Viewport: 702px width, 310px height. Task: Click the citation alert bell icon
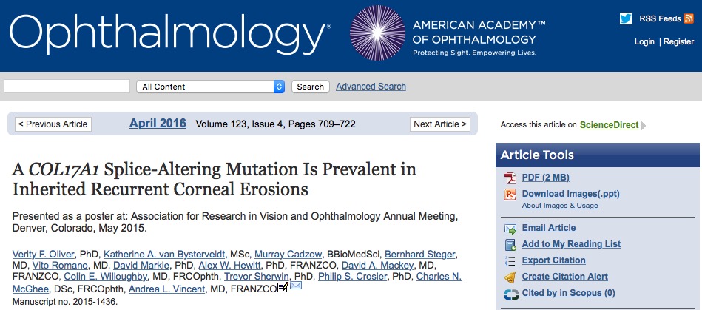(510, 277)
